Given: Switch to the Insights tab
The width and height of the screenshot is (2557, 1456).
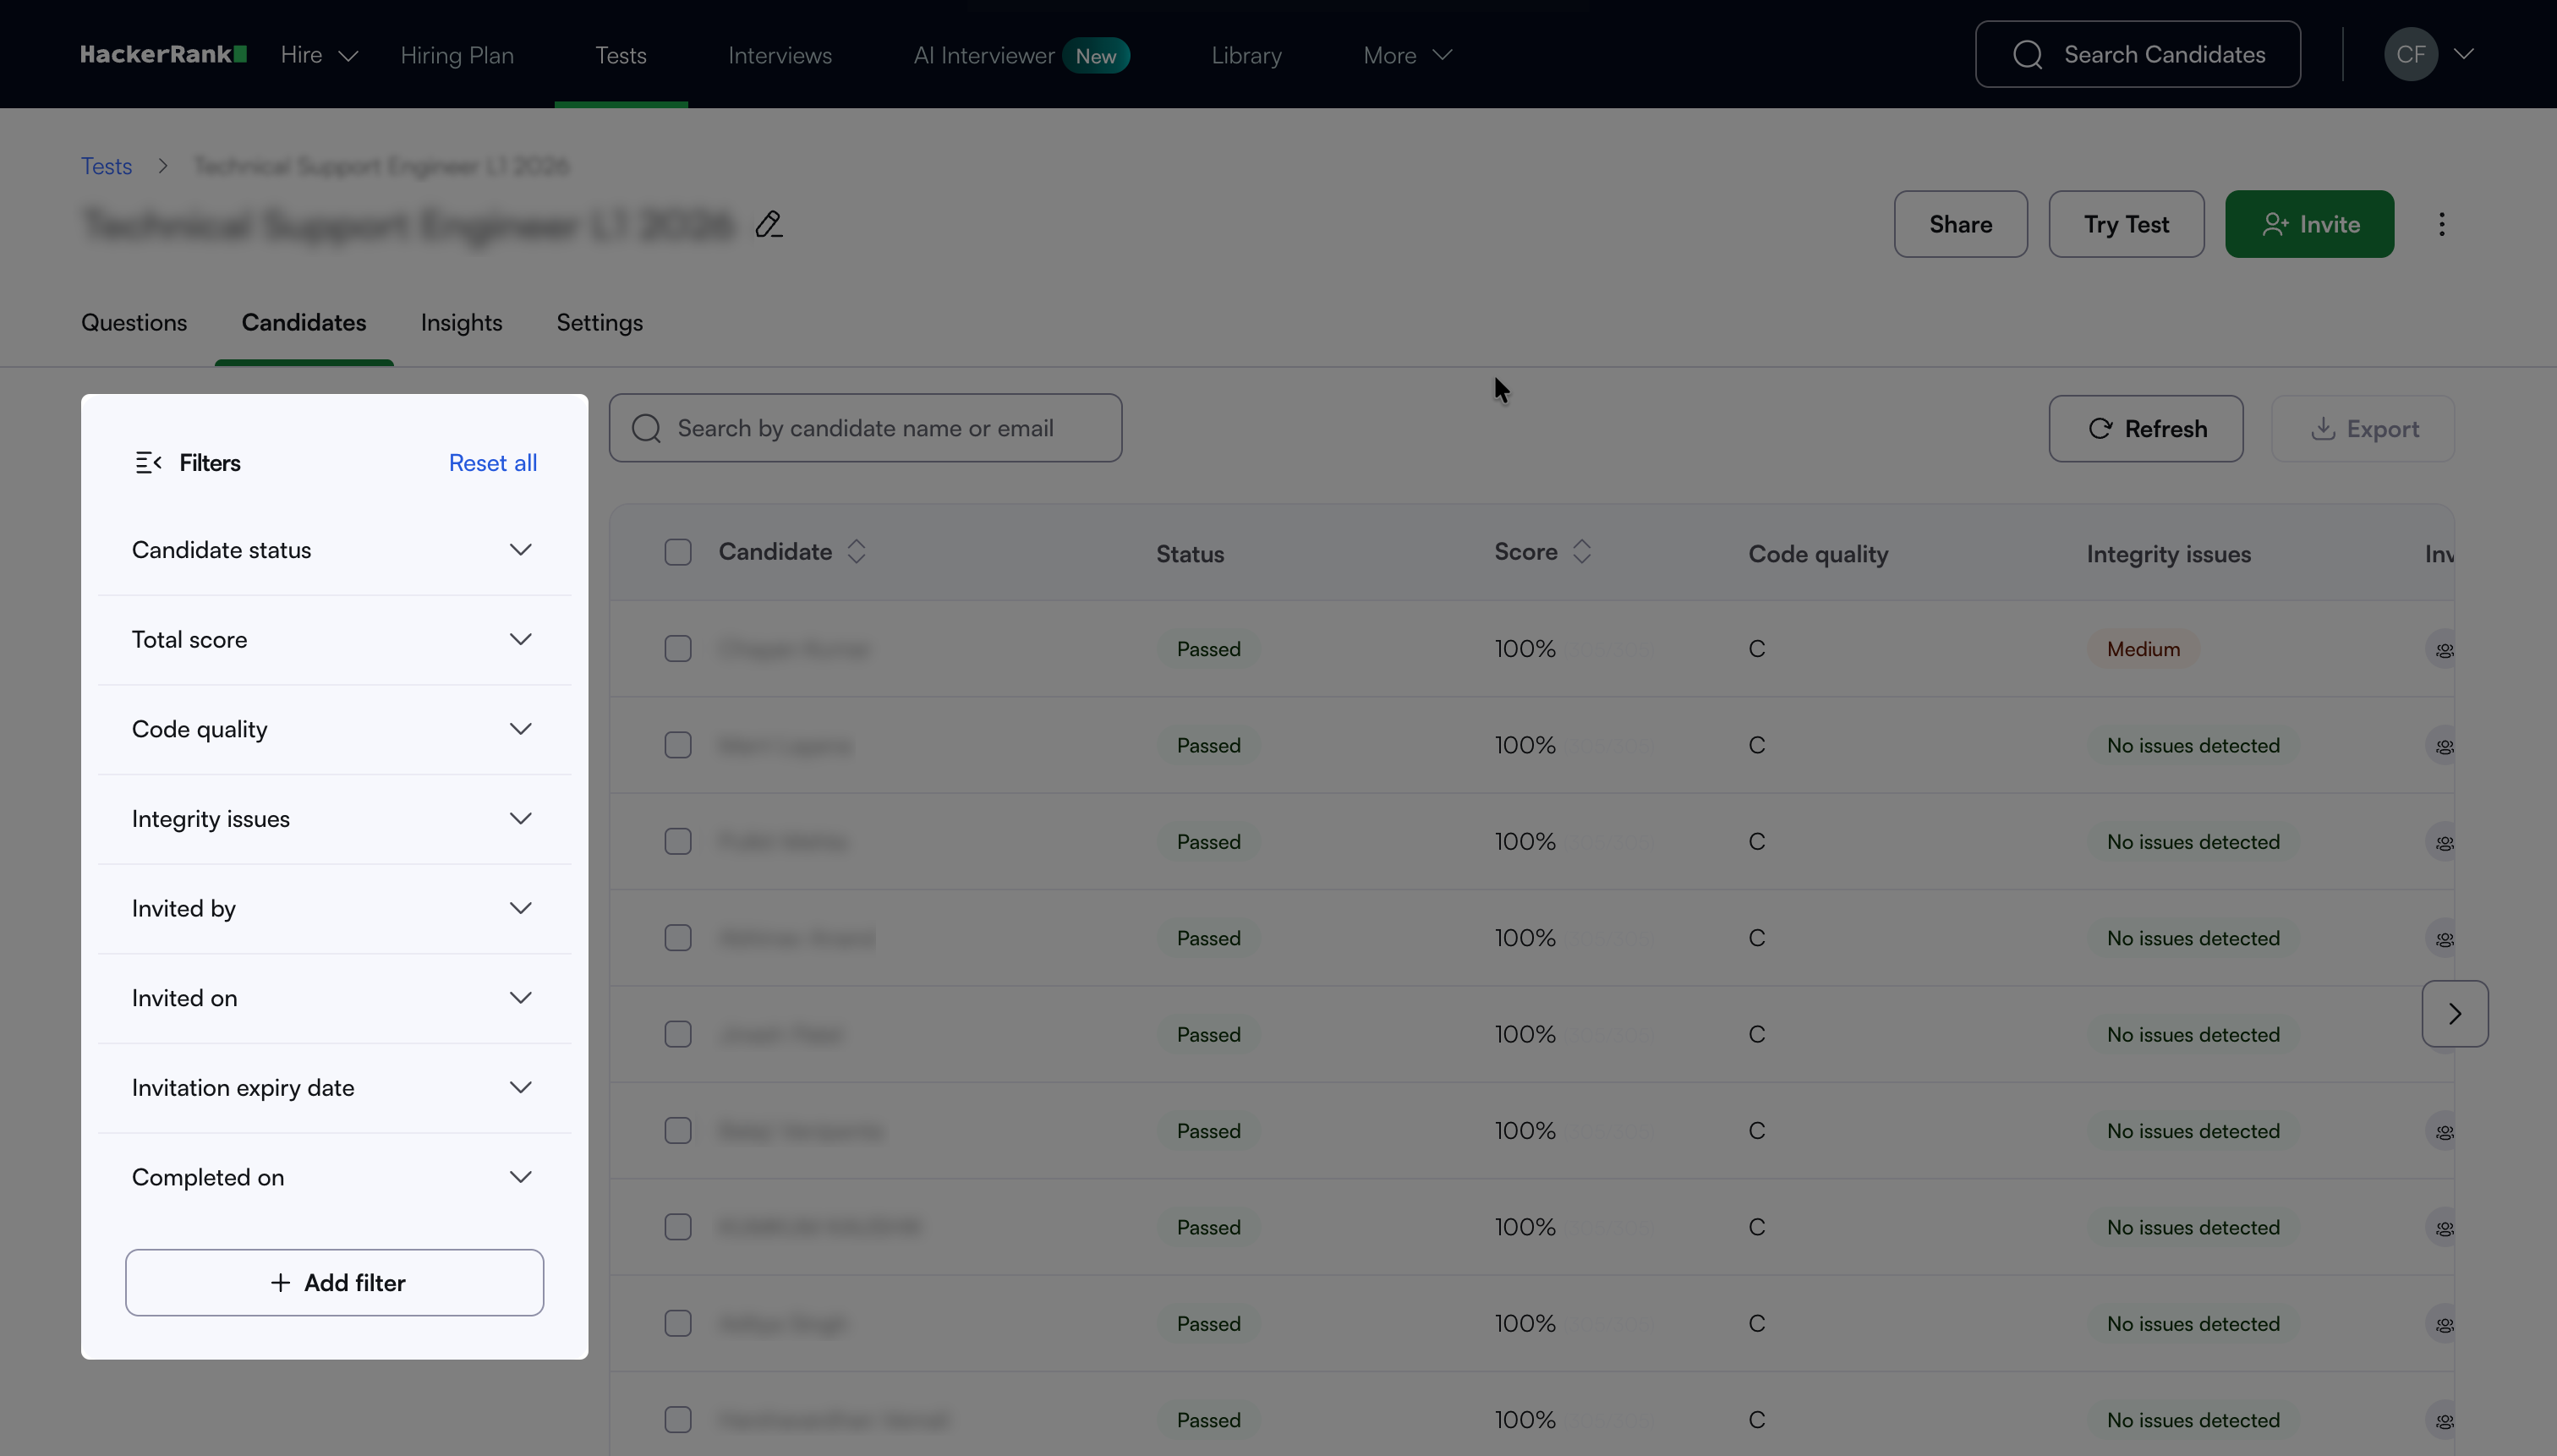Looking at the screenshot, I should (x=461, y=322).
